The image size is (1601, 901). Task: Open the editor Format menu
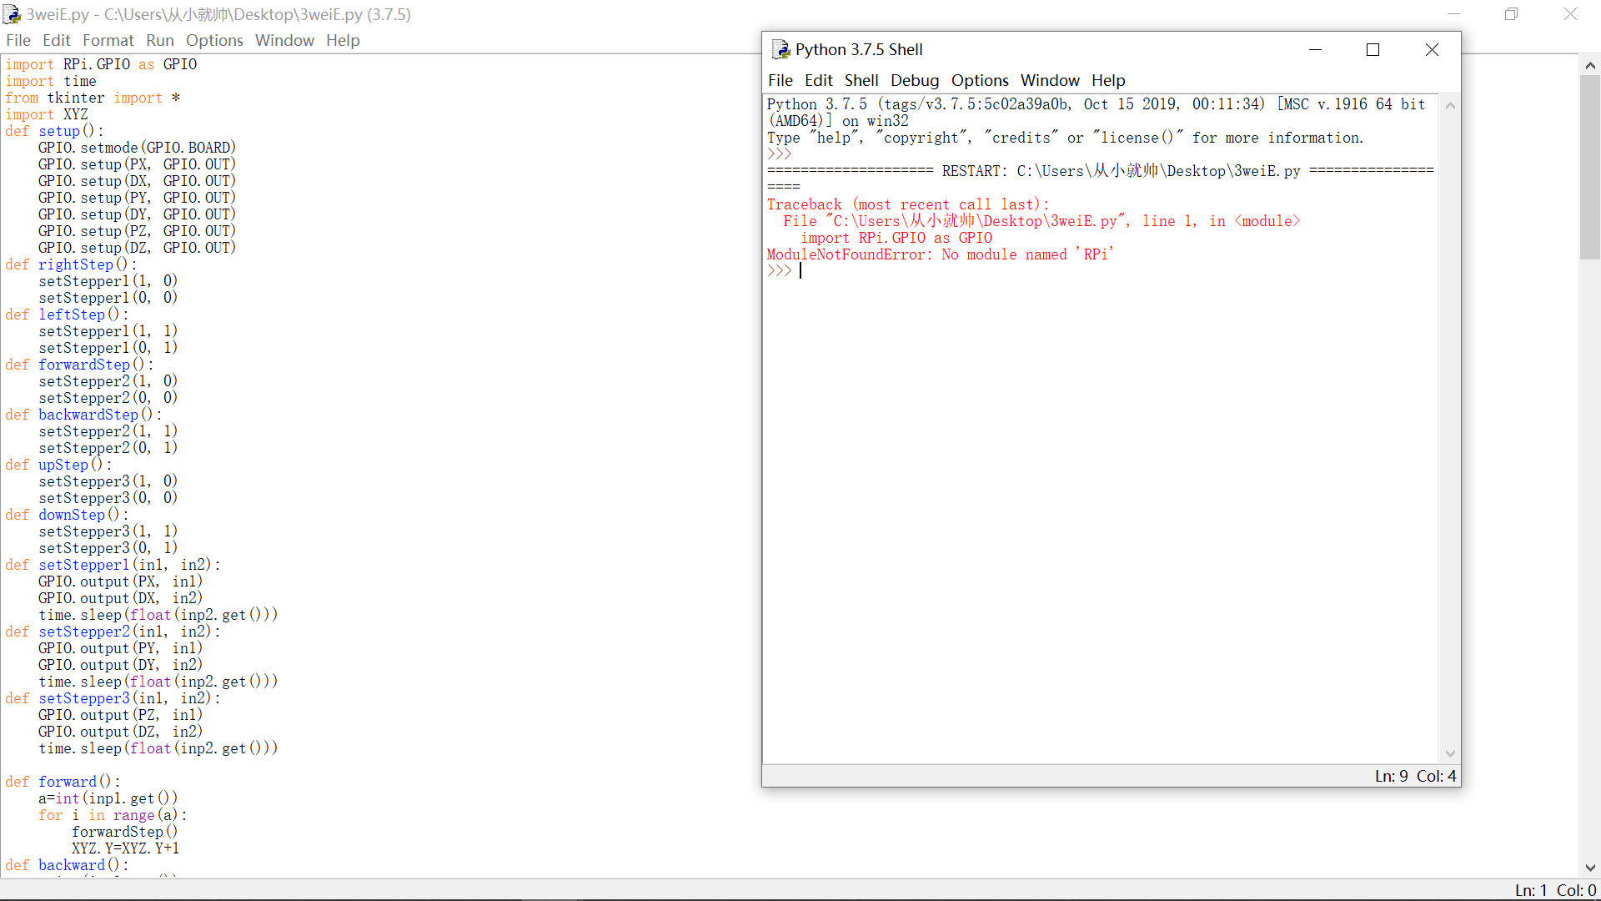(108, 40)
